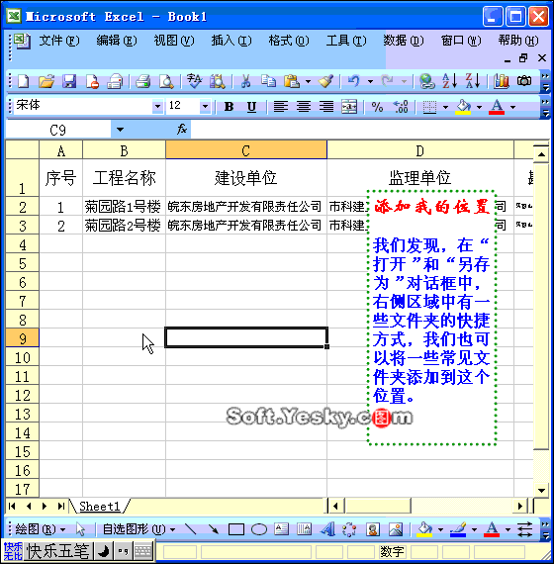
Task: Click the Cut scissors icon
Action: 245,81
